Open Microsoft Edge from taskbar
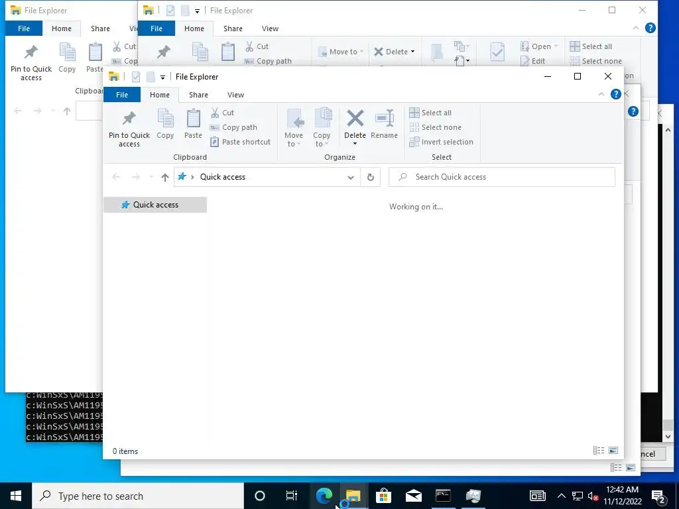The height and width of the screenshot is (509, 679). click(324, 496)
